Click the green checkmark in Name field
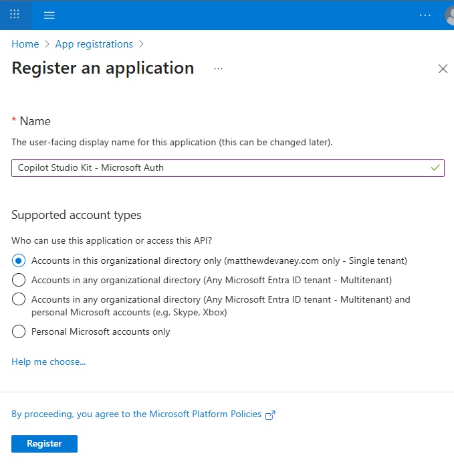The height and width of the screenshot is (464, 454). (x=435, y=167)
